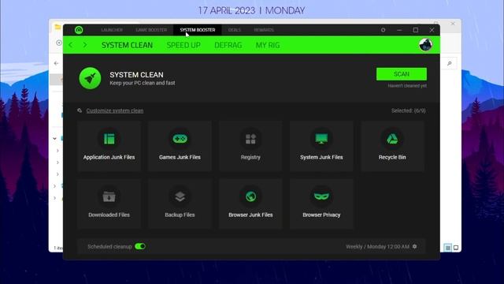Toggle the Recycle Bin tile
The width and height of the screenshot is (504, 284).
point(392,146)
